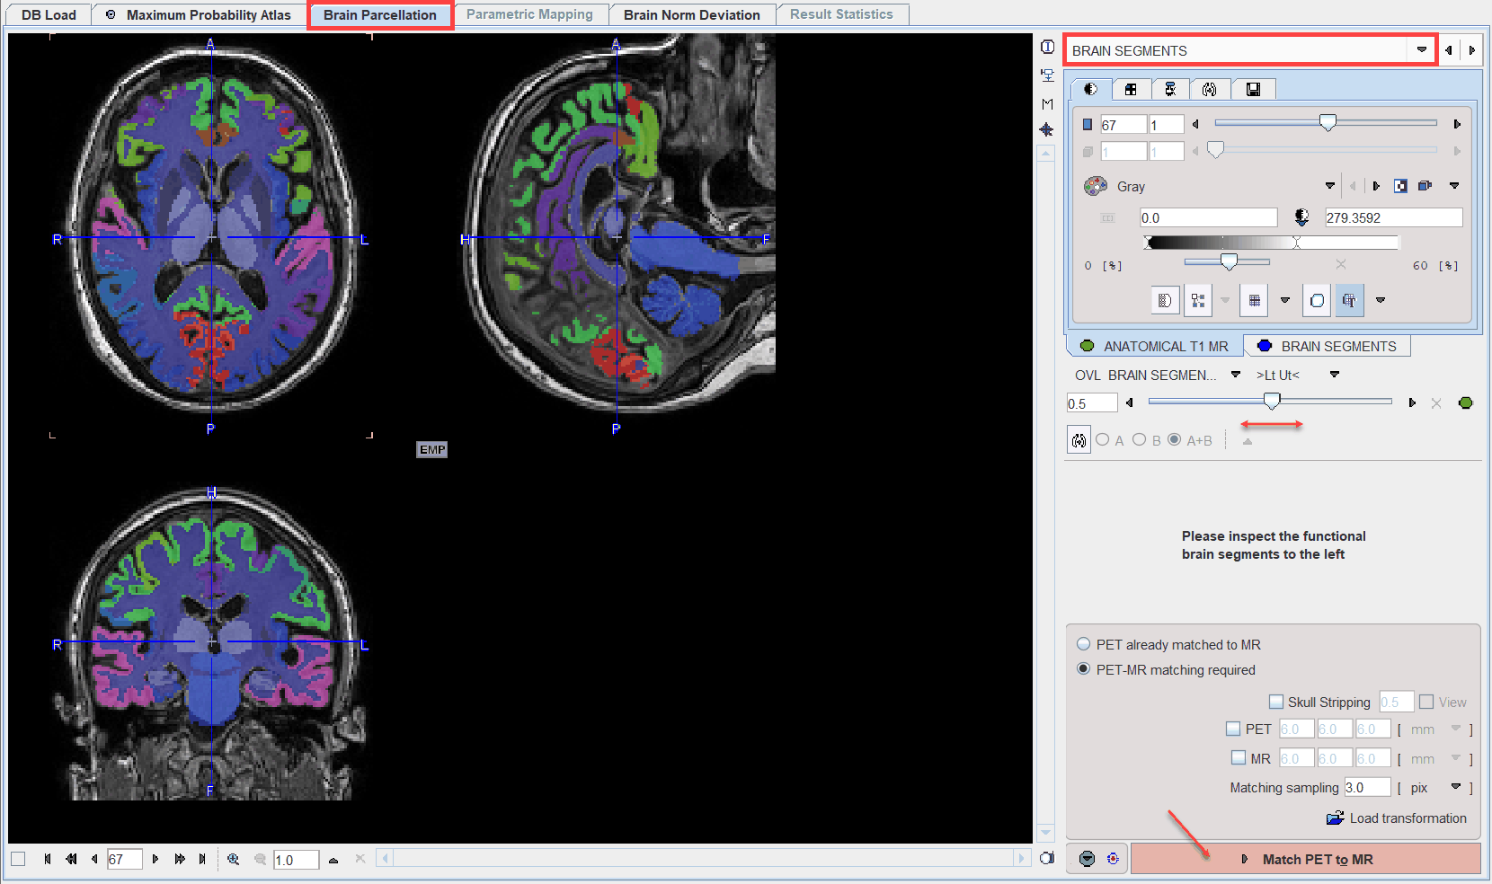The image size is (1492, 884).
Task: Select the Brain Parcellation tab
Action: point(380,14)
